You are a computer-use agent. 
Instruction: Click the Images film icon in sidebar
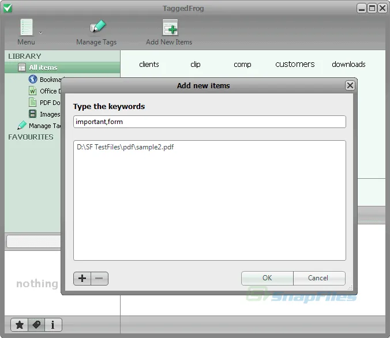[32, 114]
